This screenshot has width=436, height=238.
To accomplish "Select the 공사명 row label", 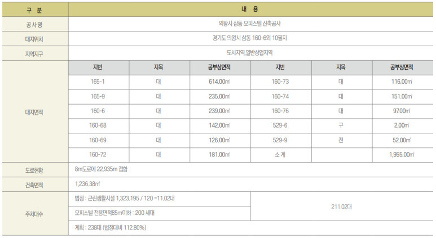I will click(x=34, y=25).
